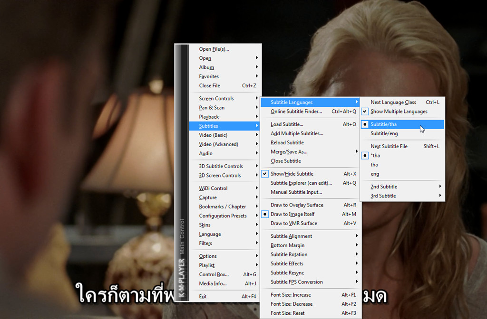The image size is (487, 319).
Task: Expand Subtitle Alignment submenu
Action: pyautogui.click(x=310, y=236)
